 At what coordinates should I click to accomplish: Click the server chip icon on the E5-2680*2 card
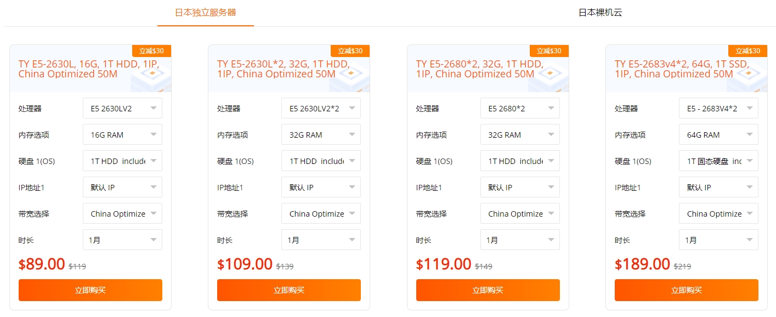pos(549,75)
